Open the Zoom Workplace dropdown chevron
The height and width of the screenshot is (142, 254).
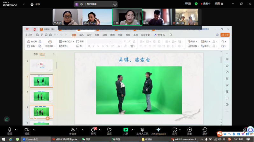(x=24, y=4)
